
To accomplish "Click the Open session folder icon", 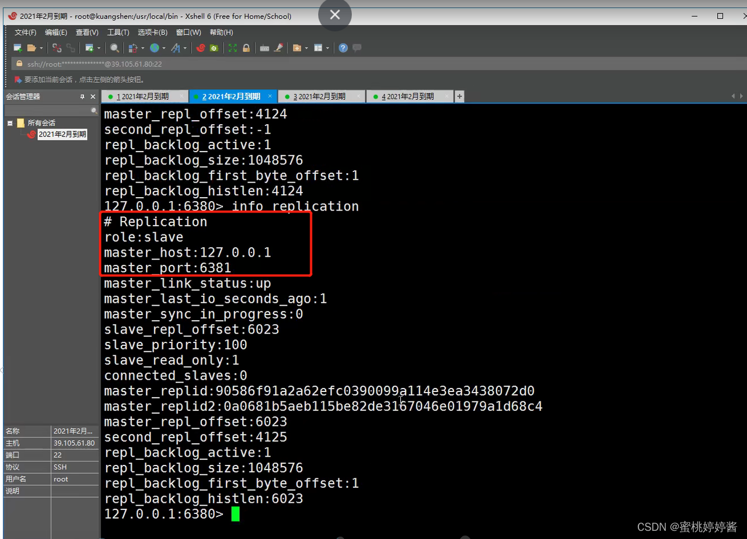I will click(x=32, y=48).
